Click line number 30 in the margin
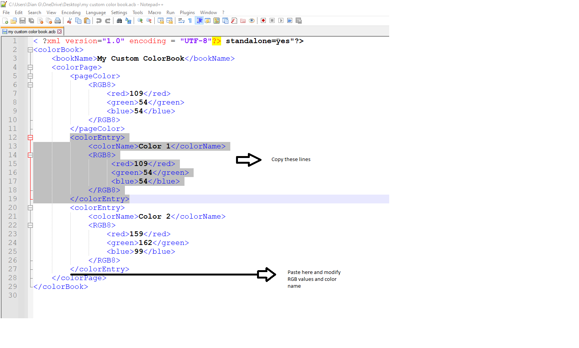 pyautogui.click(x=13, y=295)
